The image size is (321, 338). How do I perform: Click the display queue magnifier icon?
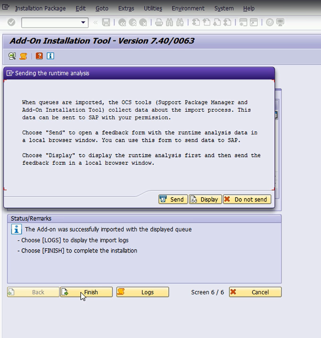[x=12, y=56]
